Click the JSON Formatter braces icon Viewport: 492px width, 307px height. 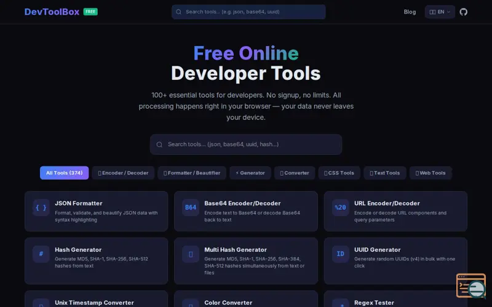tap(41, 208)
